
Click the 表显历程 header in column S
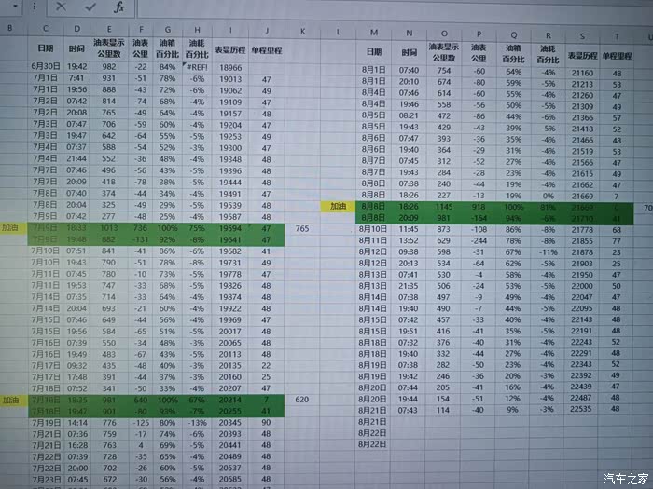click(x=582, y=55)
